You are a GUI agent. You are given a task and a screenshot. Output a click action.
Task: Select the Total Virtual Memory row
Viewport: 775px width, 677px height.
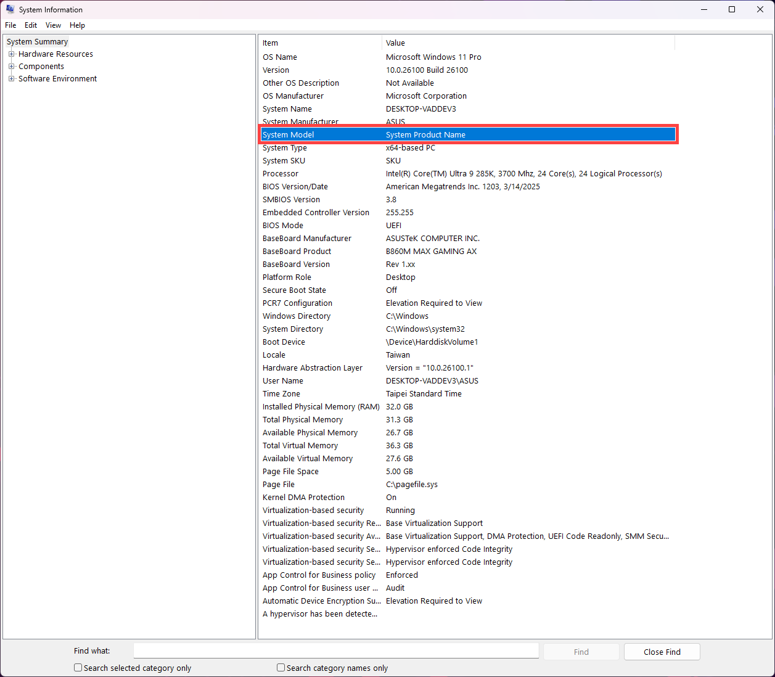point(467,446)
